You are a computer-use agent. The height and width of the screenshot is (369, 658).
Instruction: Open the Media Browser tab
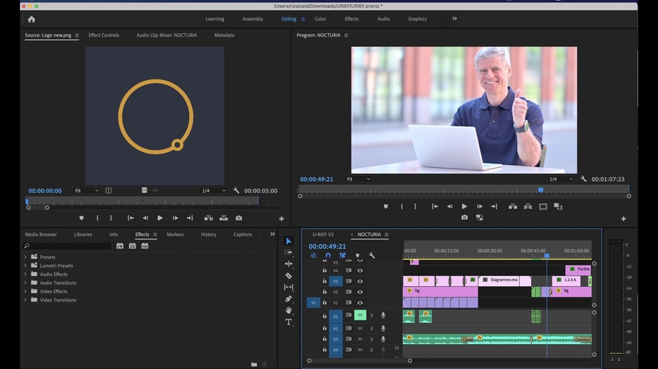coord(40,234)
